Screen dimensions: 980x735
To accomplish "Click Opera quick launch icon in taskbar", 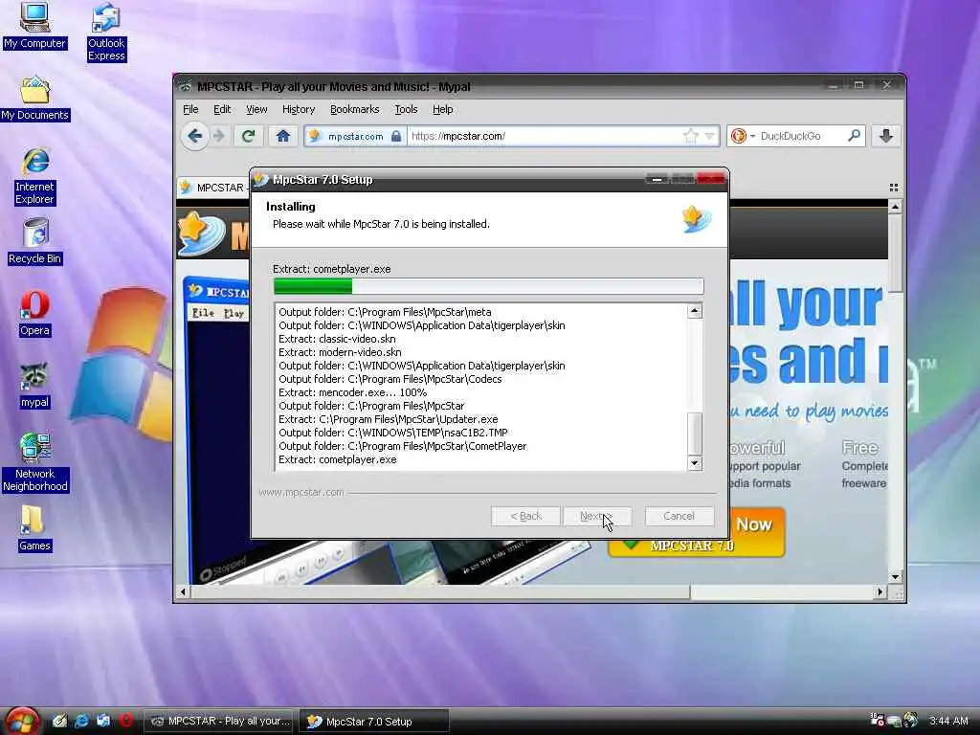I will click(125, 721).
